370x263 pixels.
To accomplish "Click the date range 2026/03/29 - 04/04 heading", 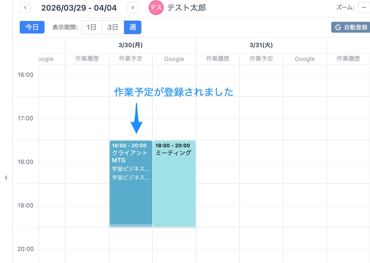I will 79,8.
